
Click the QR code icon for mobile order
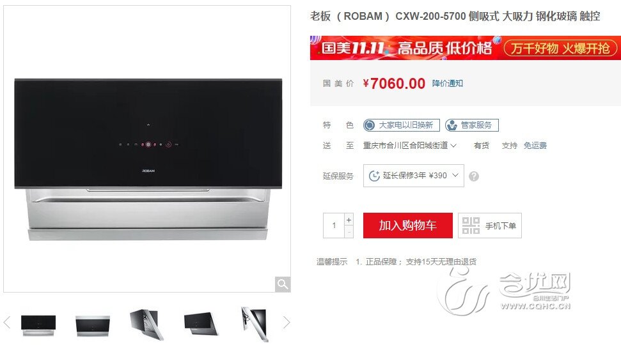(471, 226)
